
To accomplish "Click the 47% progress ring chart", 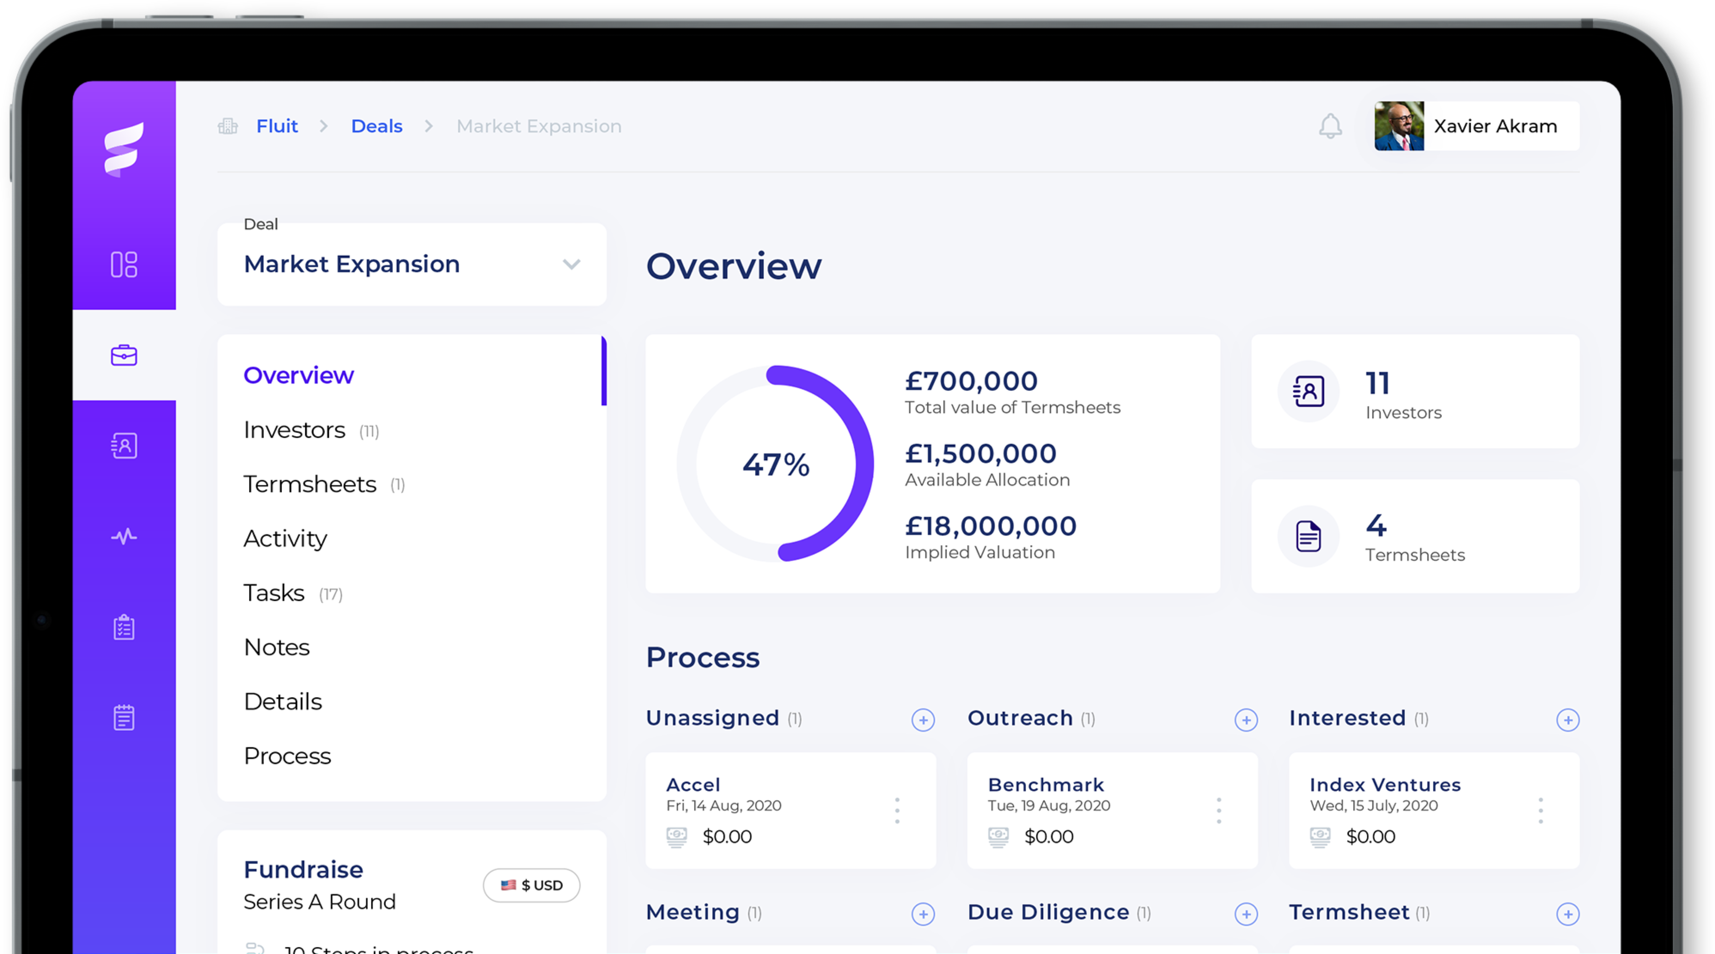I will [775, 464].
